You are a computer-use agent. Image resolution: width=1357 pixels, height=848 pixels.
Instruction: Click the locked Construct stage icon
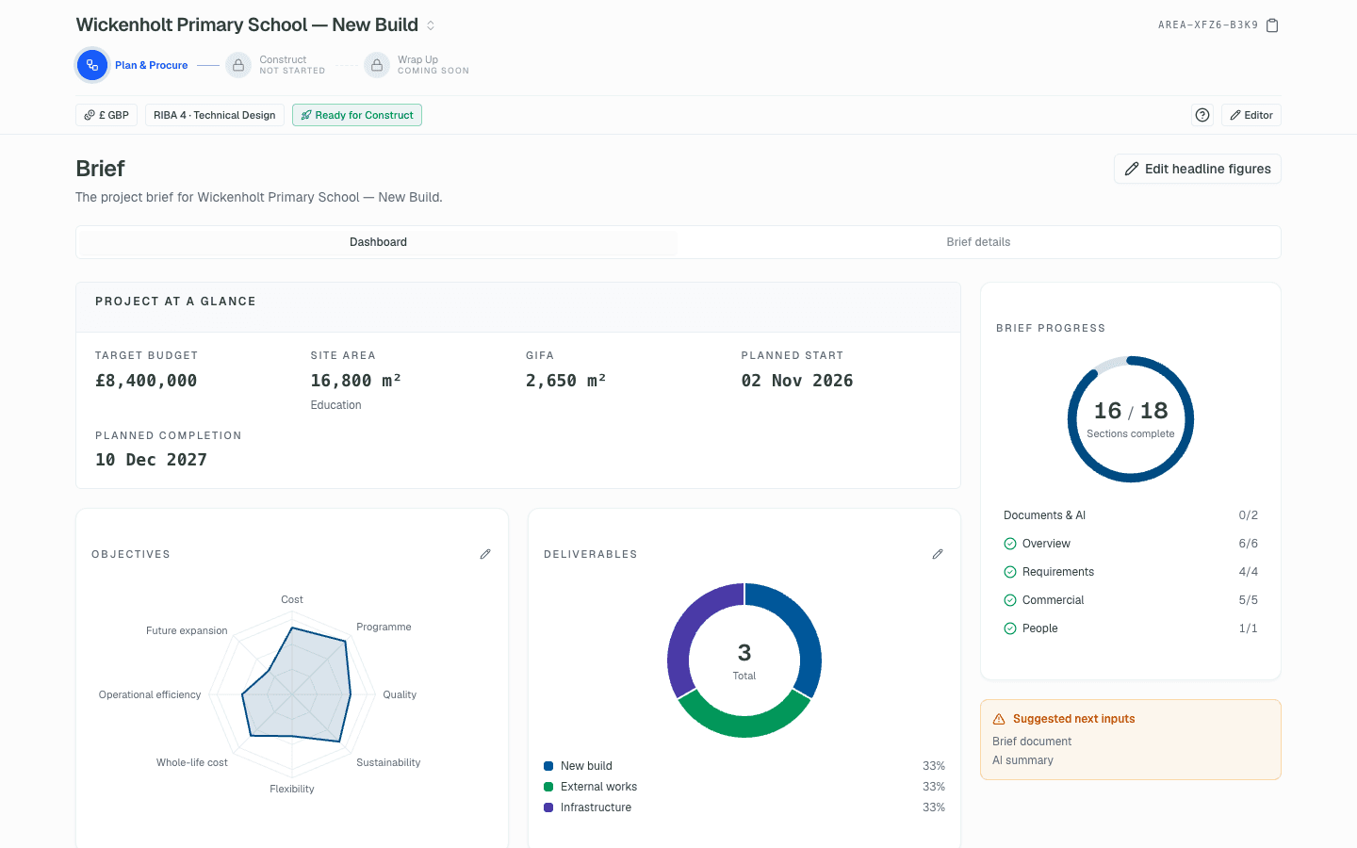[238, 65]
